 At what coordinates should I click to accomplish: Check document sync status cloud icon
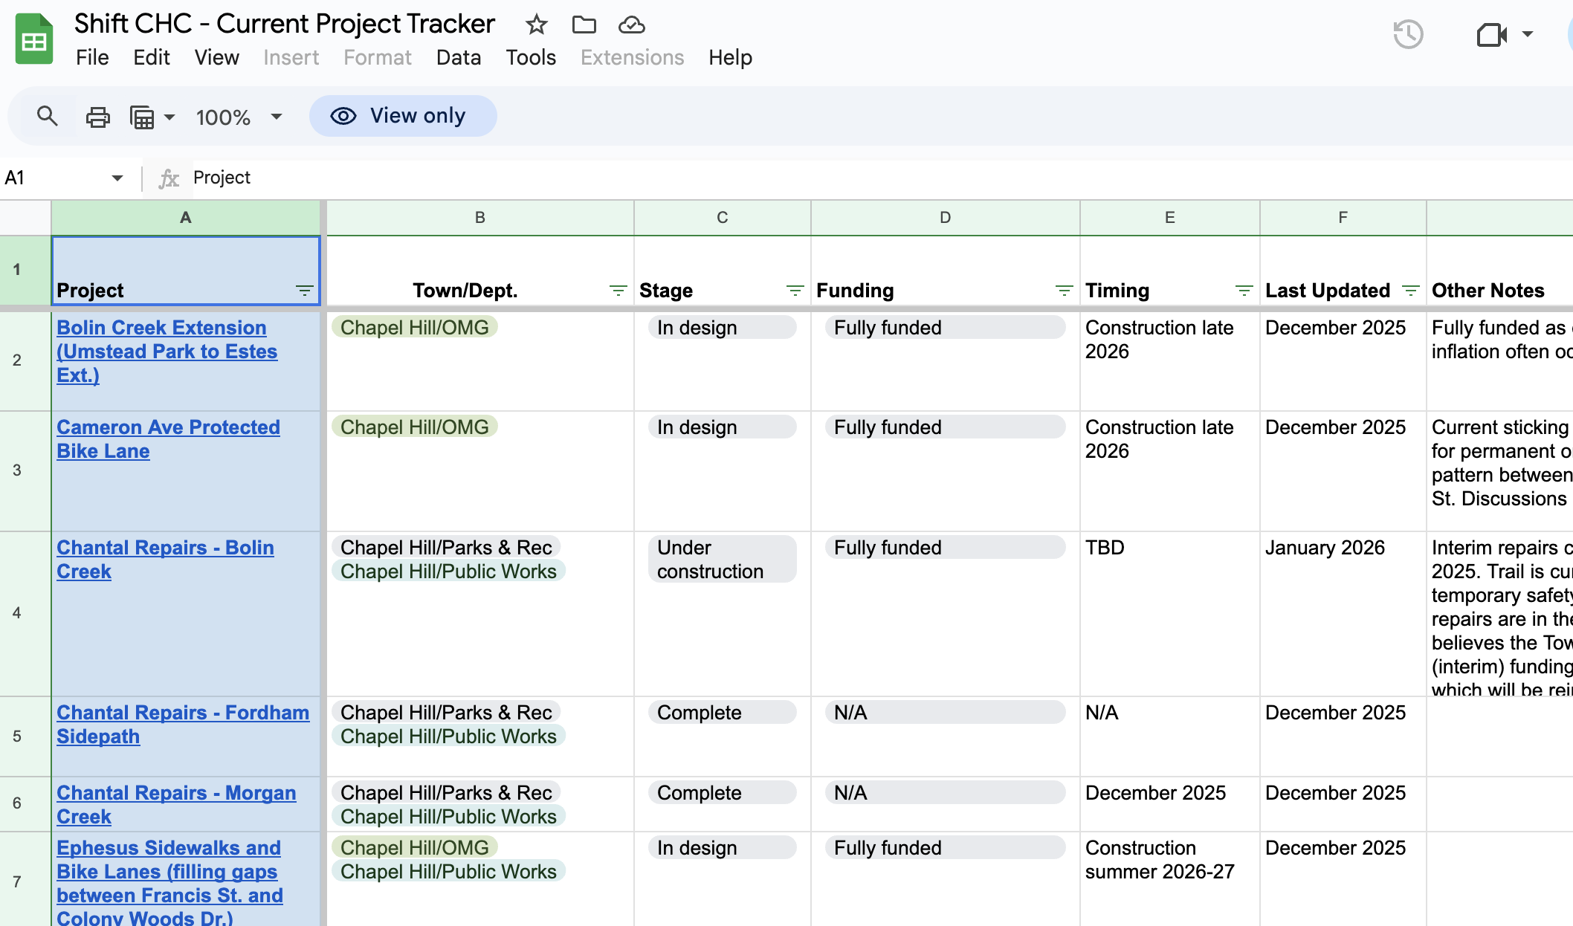pyautogui.click(x=630, y=25)
